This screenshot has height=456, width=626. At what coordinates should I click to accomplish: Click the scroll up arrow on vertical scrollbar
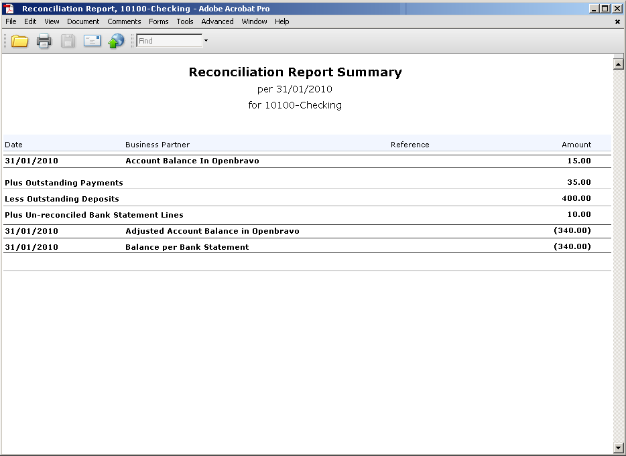point(618,64)
